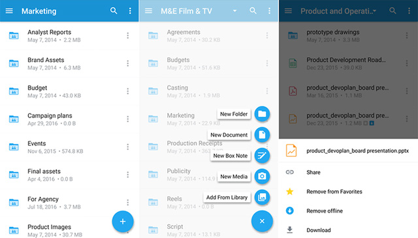Expand M&E Film & TV title dropdown arrow
418x238 pixels.
click(x=234, y=11)
